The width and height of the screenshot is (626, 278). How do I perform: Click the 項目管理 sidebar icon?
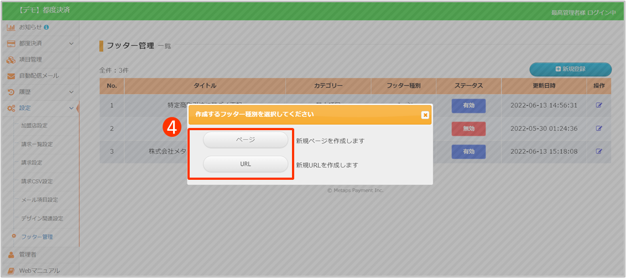tap(11, 60)
